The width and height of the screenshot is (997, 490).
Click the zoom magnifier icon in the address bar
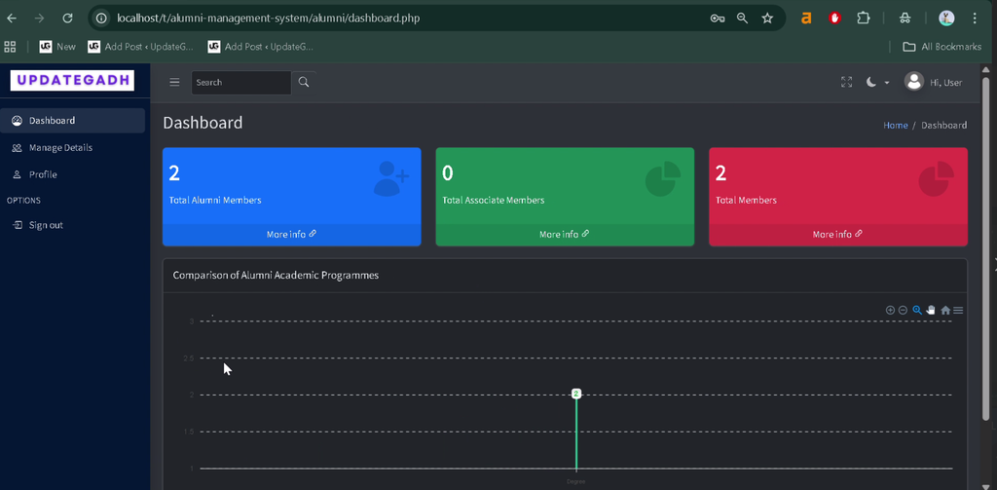742,19
